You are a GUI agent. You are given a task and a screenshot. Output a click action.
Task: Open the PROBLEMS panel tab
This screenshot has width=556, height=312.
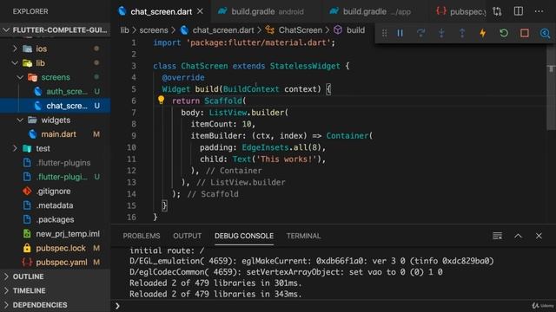141,236
